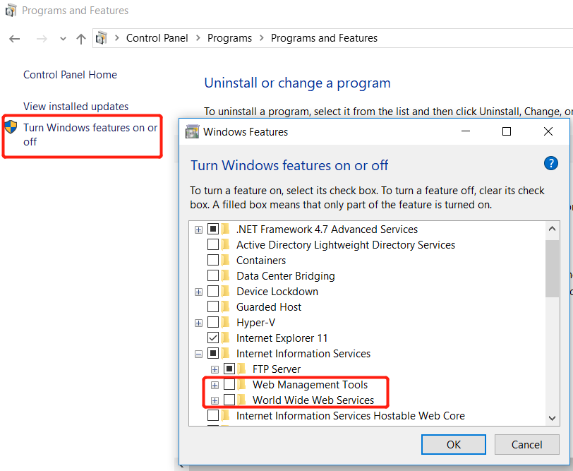Uncheck Internet Explorer 11 checkbox
This screenshot has width=573, height=471.
pos(213,338)
